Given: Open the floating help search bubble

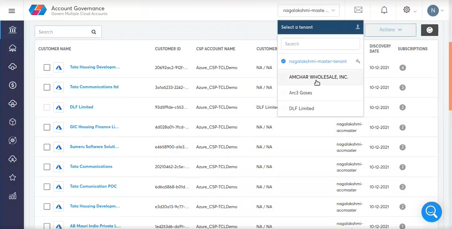Looking at the screenshot, I should (432, 212).
